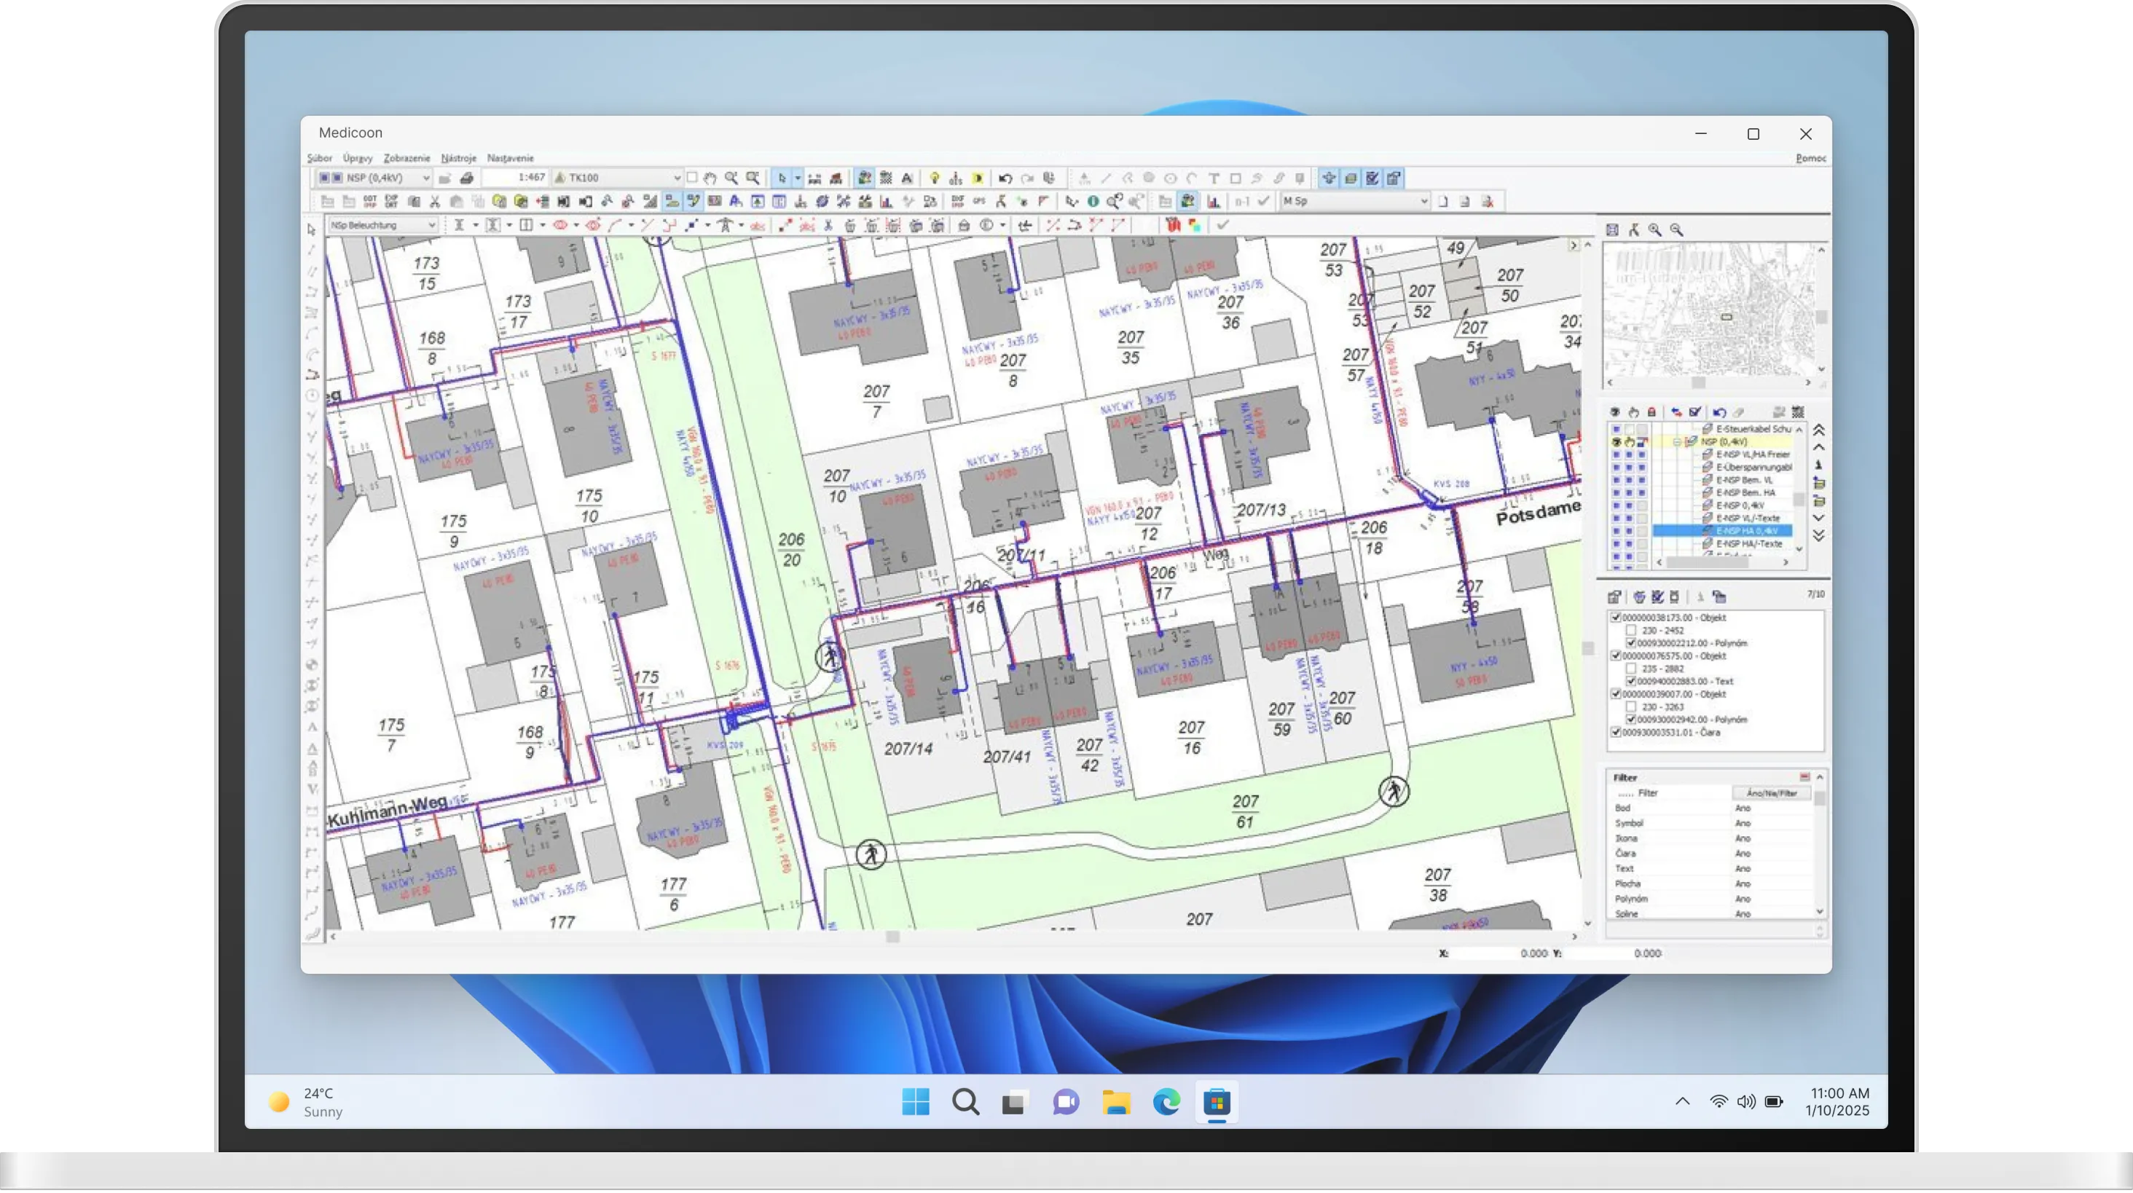Select the scissors cut icon
The height and width of the screenshot is (1193, 2133).
(435, 201)
